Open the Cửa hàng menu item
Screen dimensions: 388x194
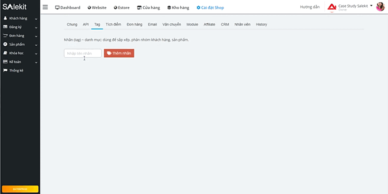click(148, 8)
